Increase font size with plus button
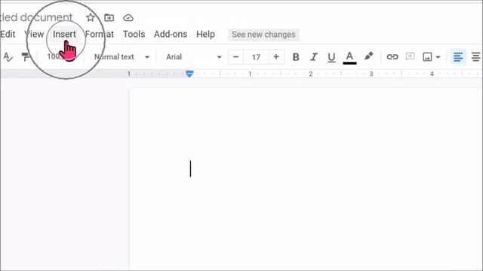 pos(276,57)
